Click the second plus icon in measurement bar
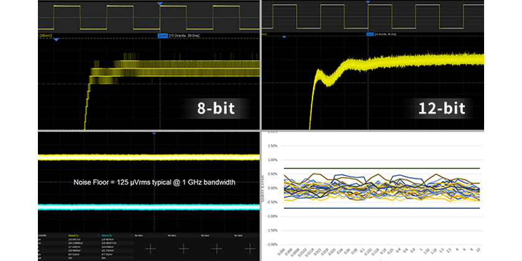522x261 pixels. 183,247
